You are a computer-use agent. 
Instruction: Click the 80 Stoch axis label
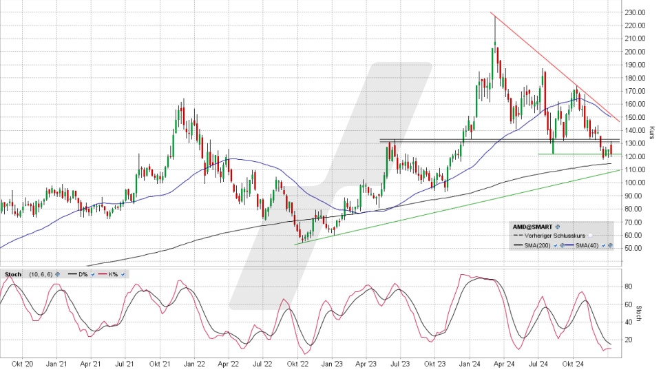[628, 287]
